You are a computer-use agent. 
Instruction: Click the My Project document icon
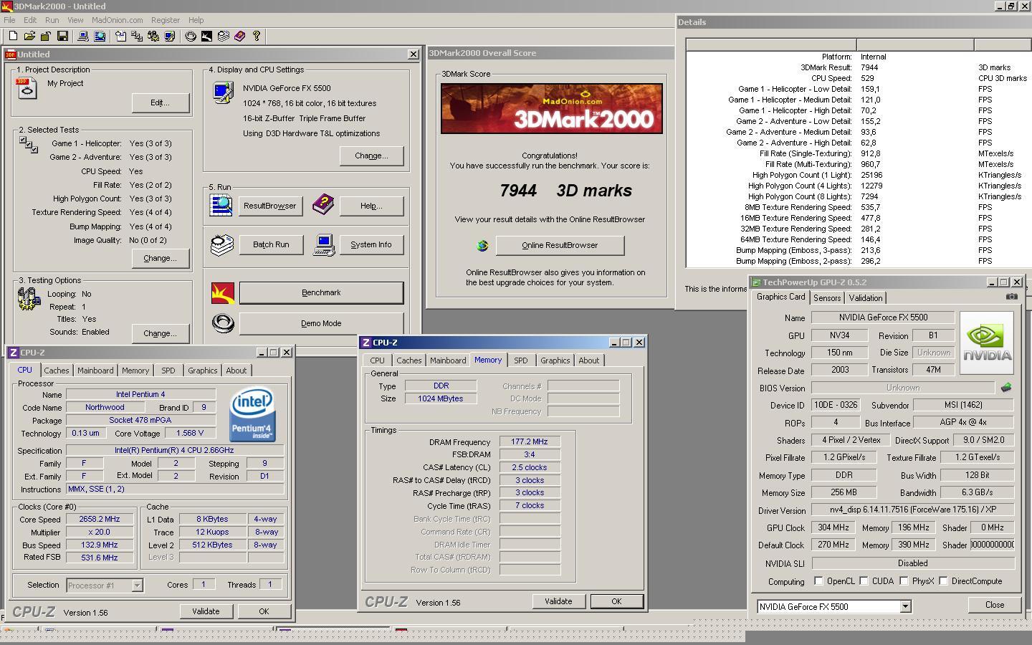tap(27, 88)
